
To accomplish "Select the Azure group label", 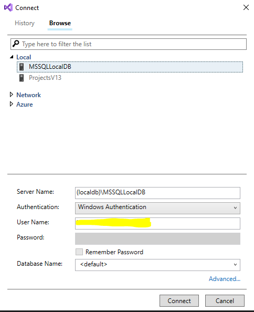I will pos(25,105).
